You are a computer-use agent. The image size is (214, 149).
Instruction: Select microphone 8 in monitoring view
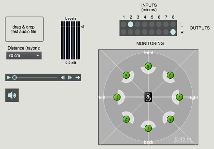170,119
